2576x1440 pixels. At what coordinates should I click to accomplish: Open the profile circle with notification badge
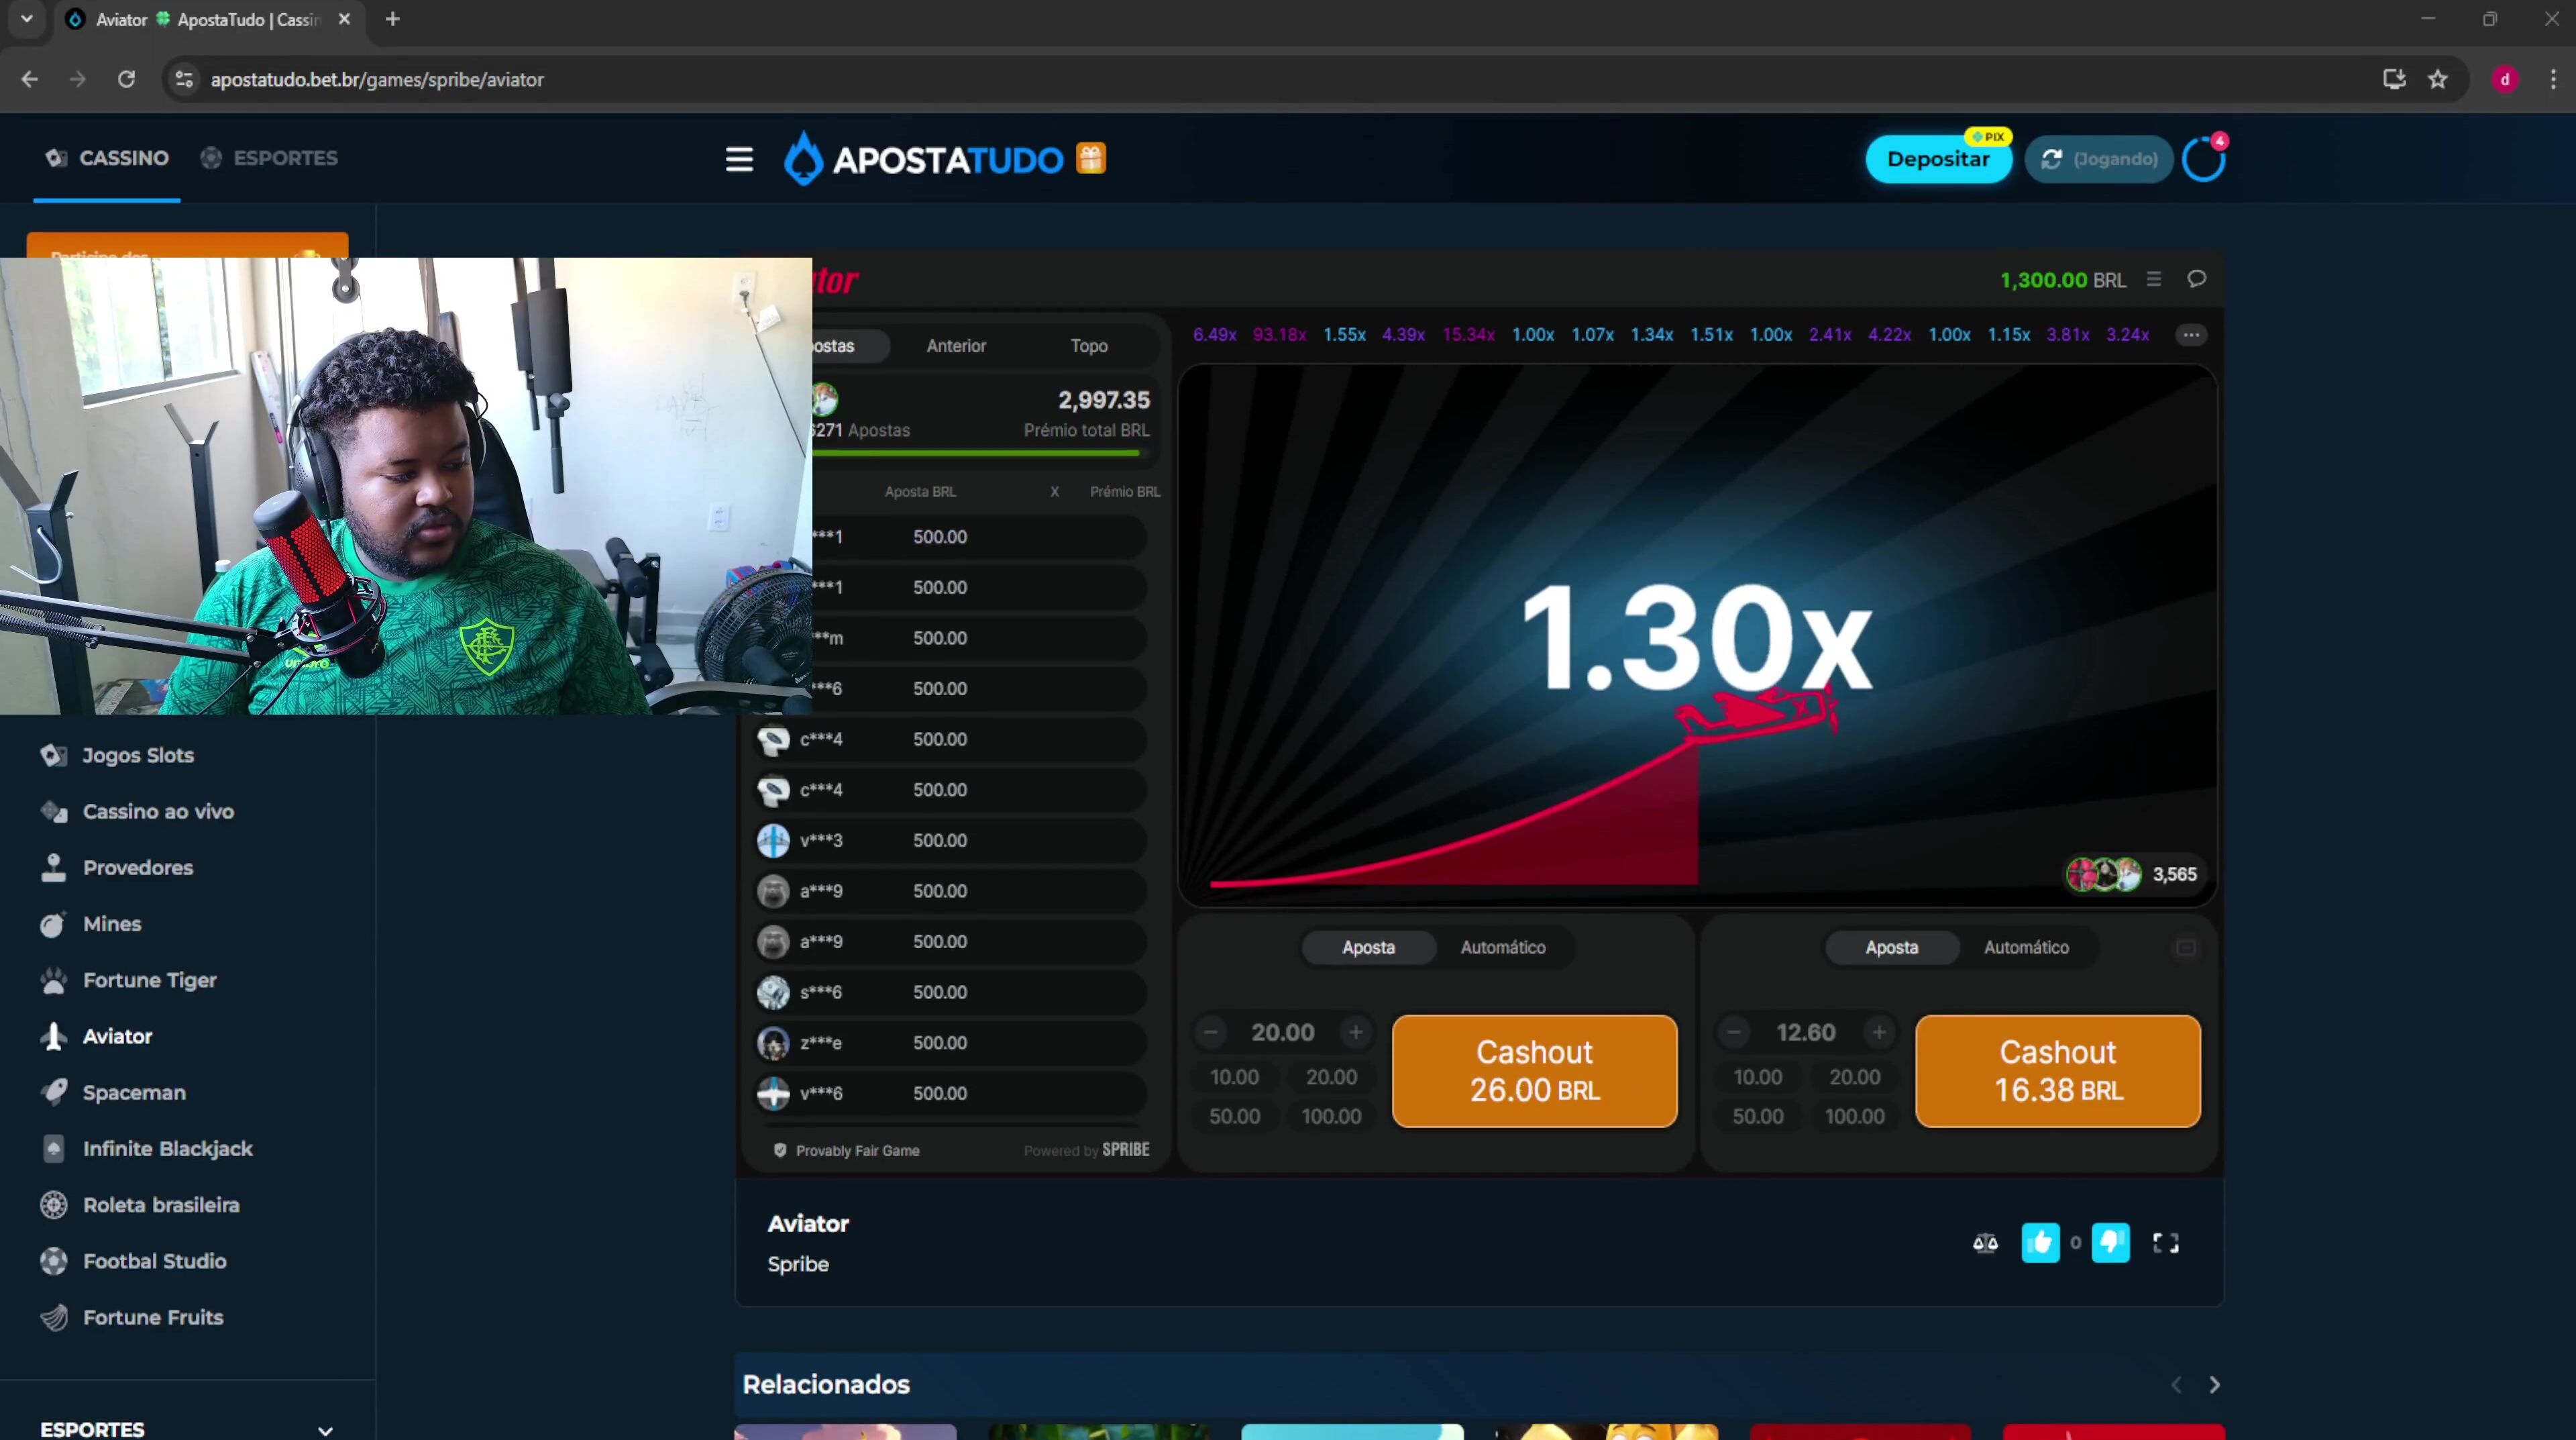pyautogui.click(x=2203, y=159)
